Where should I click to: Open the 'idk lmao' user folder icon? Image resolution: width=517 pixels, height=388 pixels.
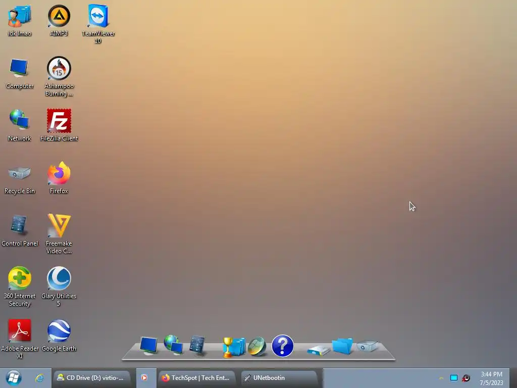click(20, 20)
